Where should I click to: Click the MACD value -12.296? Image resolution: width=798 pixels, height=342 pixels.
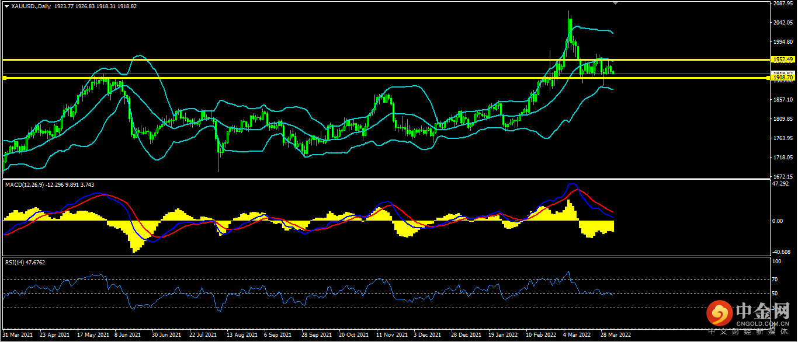pos(55,184)
